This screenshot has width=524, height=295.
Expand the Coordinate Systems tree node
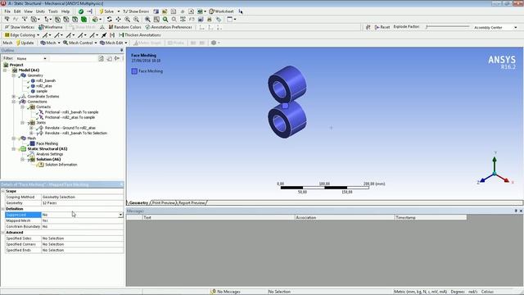coord(14,97)
